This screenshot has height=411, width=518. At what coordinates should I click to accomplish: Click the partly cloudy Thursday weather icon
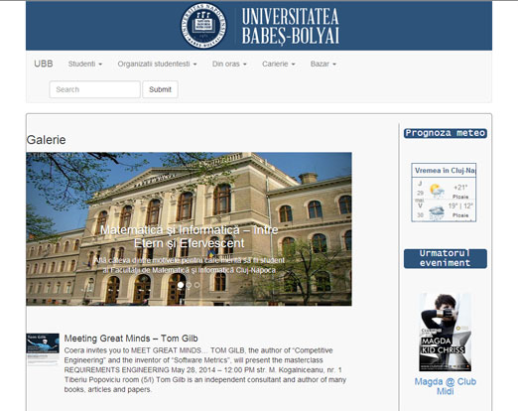pyautogui.click(x=437, y=191)
